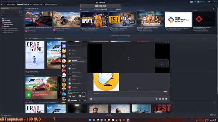The image size is (218, 122).
Task: Create new Discord direct message plus
Action: click(85, 58)
